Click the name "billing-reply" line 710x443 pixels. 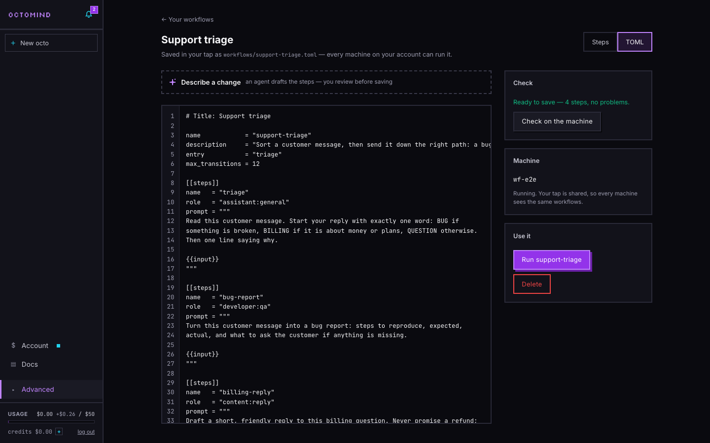[x=230, y=392]
